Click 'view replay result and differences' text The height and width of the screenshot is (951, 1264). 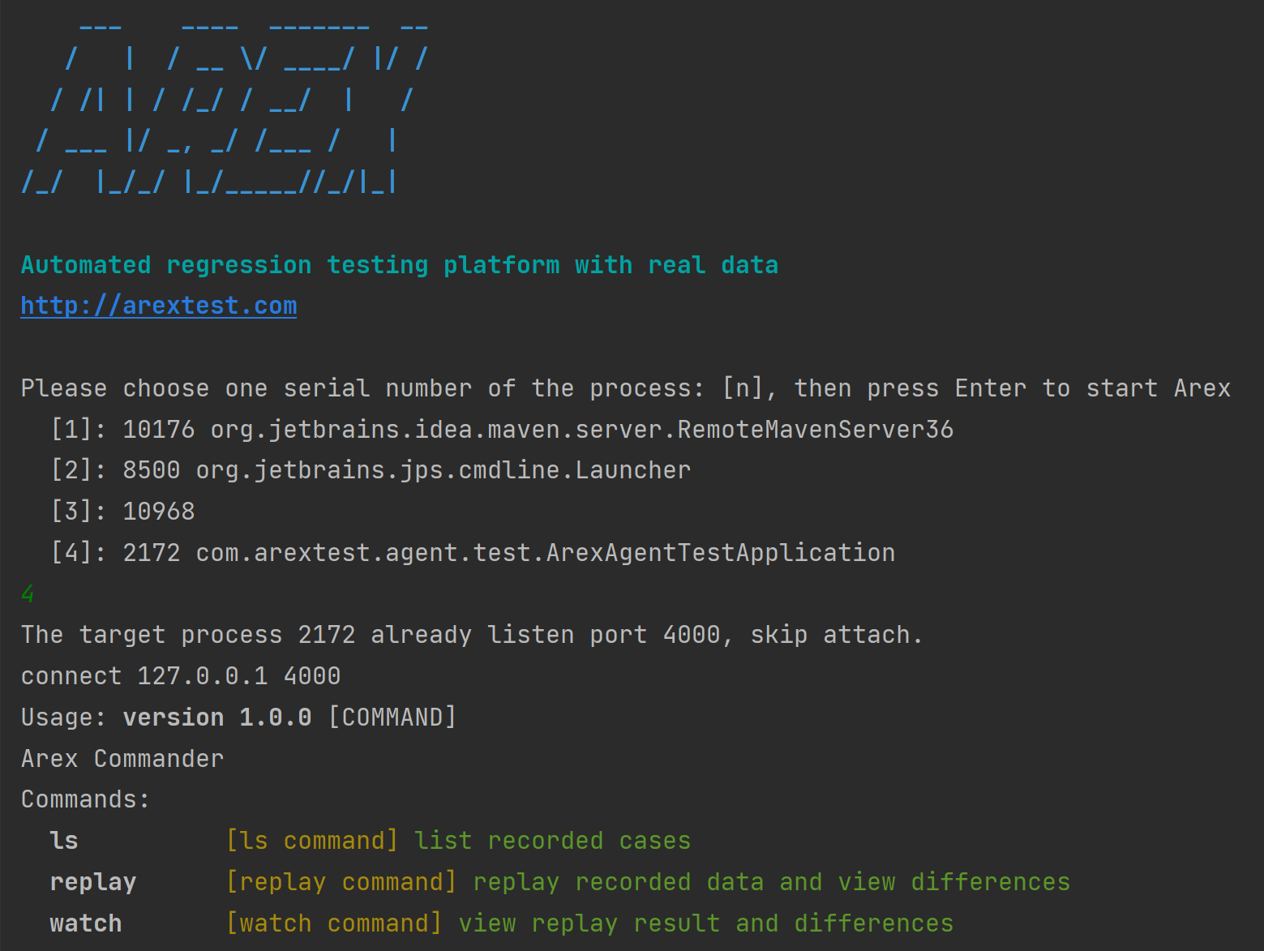706,923
